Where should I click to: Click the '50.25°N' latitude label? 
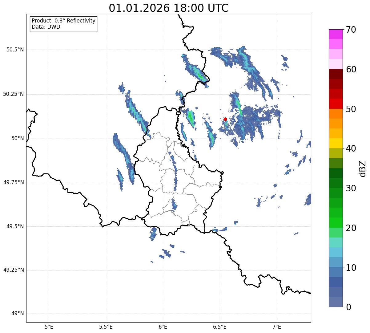13,94
